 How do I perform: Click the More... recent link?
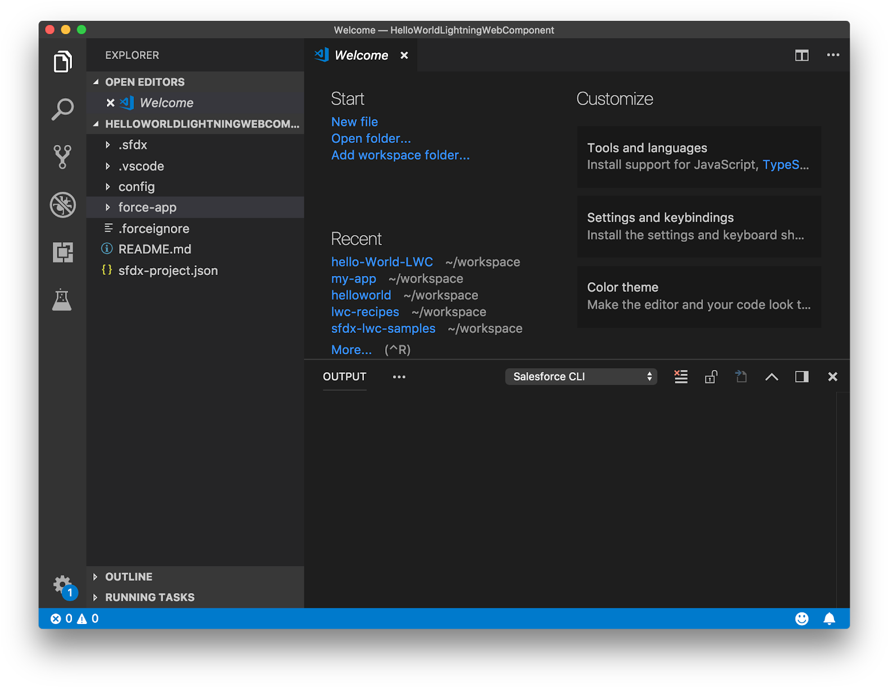coord(351,350)
